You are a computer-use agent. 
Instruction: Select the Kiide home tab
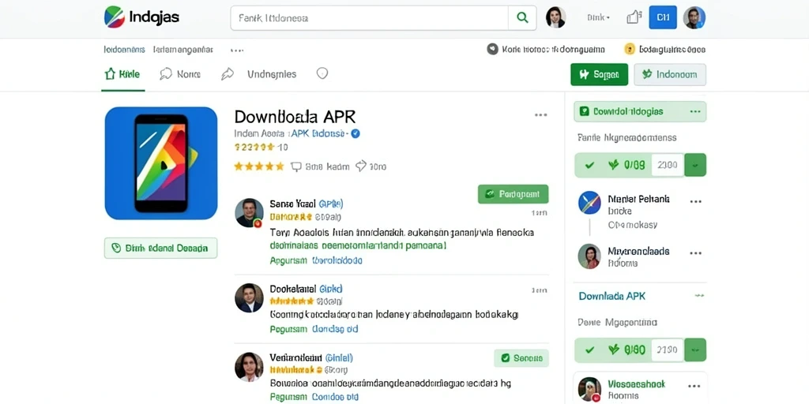[122, 74]
